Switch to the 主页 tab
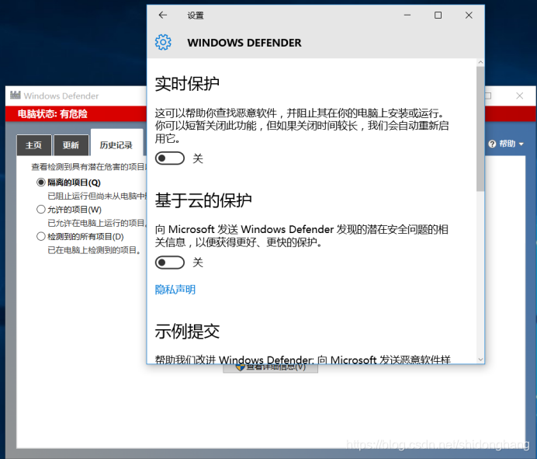The image size is (537, 459). (34, 145)
